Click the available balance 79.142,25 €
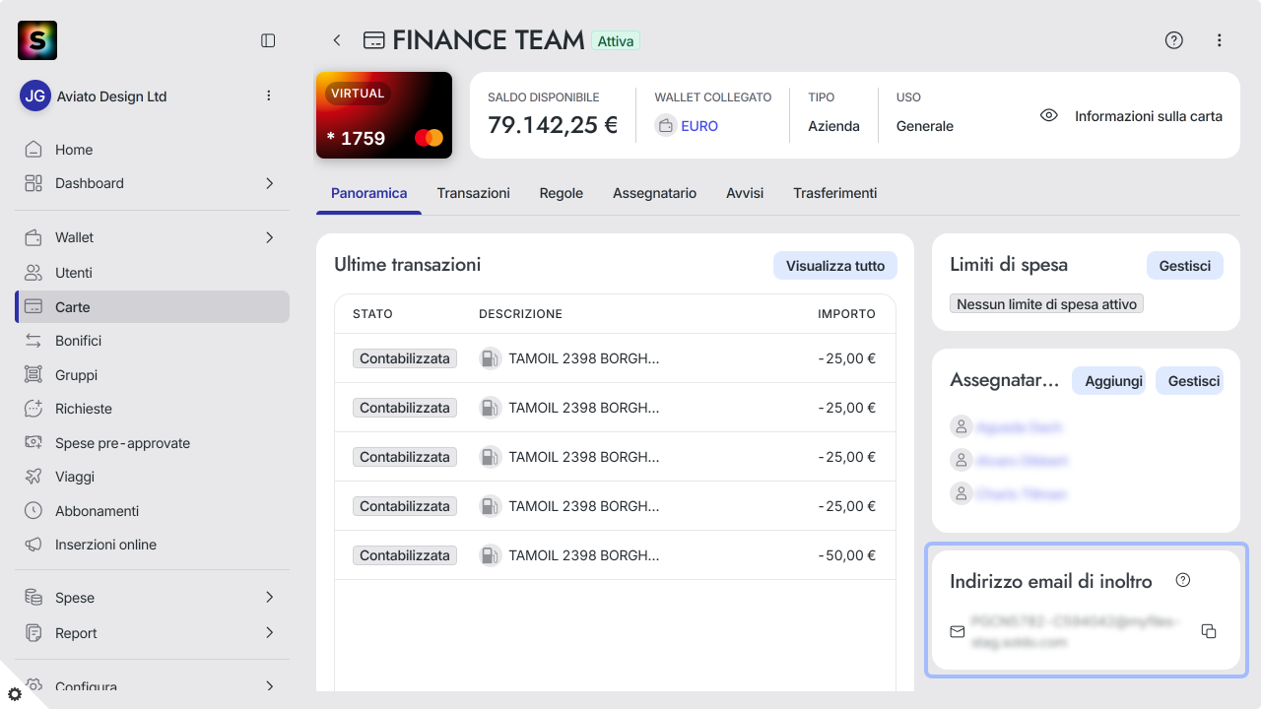 coord(553,126)
